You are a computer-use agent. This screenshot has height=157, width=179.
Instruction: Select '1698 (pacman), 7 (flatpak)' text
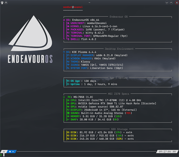pos(105,30)
